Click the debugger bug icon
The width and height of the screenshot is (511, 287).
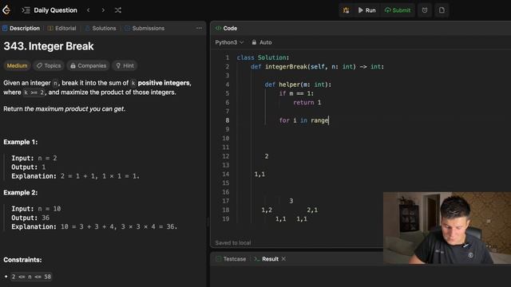tap(346, 10)
